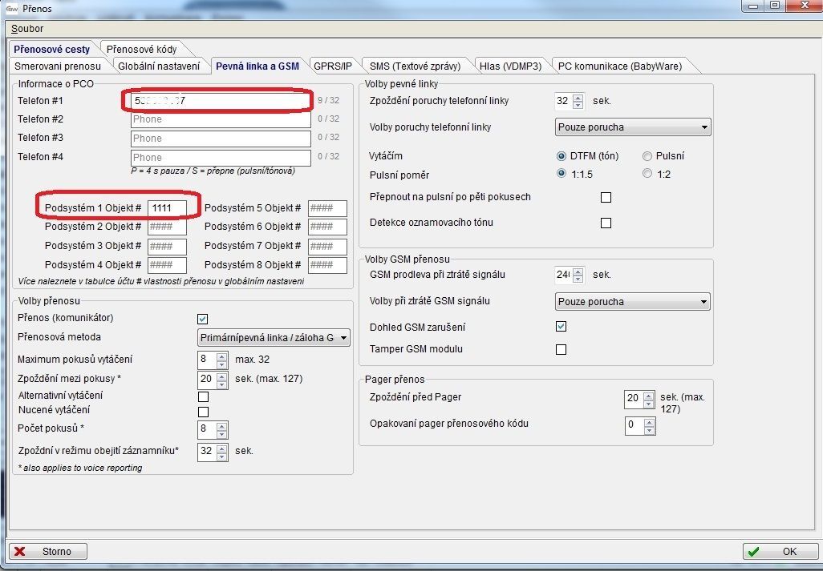Expand Volby poruchy telefonní linky dropdown
The image size is (823, 571).
[633, 127]
